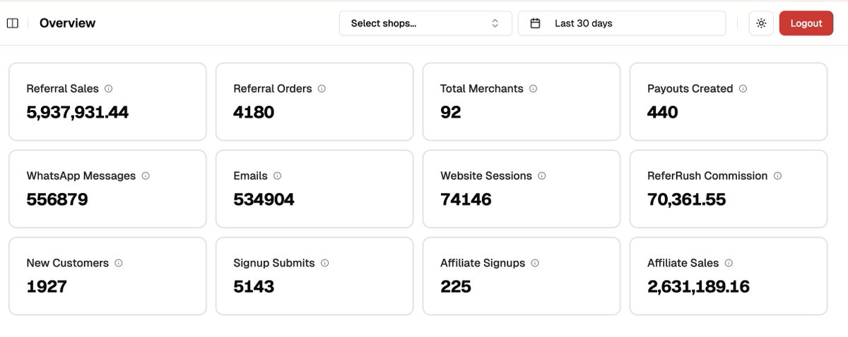Click the info icon beside Referral Orders
The width and height of the screenshot is (848, 337).
pos(322,89)
